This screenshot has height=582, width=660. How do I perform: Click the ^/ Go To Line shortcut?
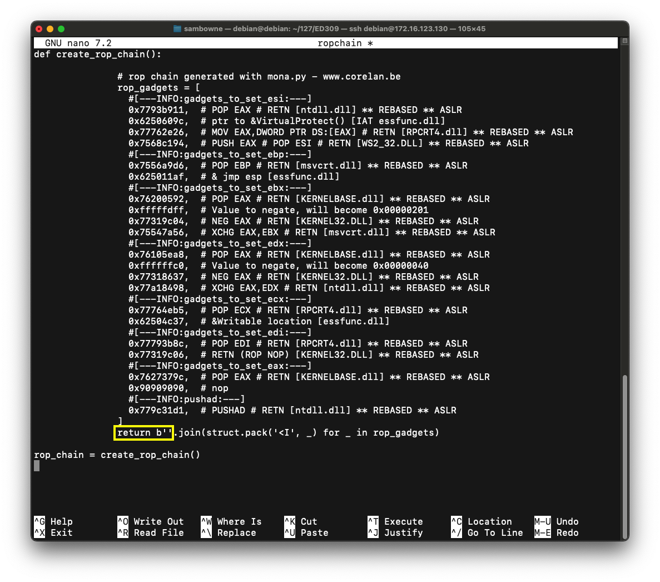coord(487,532)
